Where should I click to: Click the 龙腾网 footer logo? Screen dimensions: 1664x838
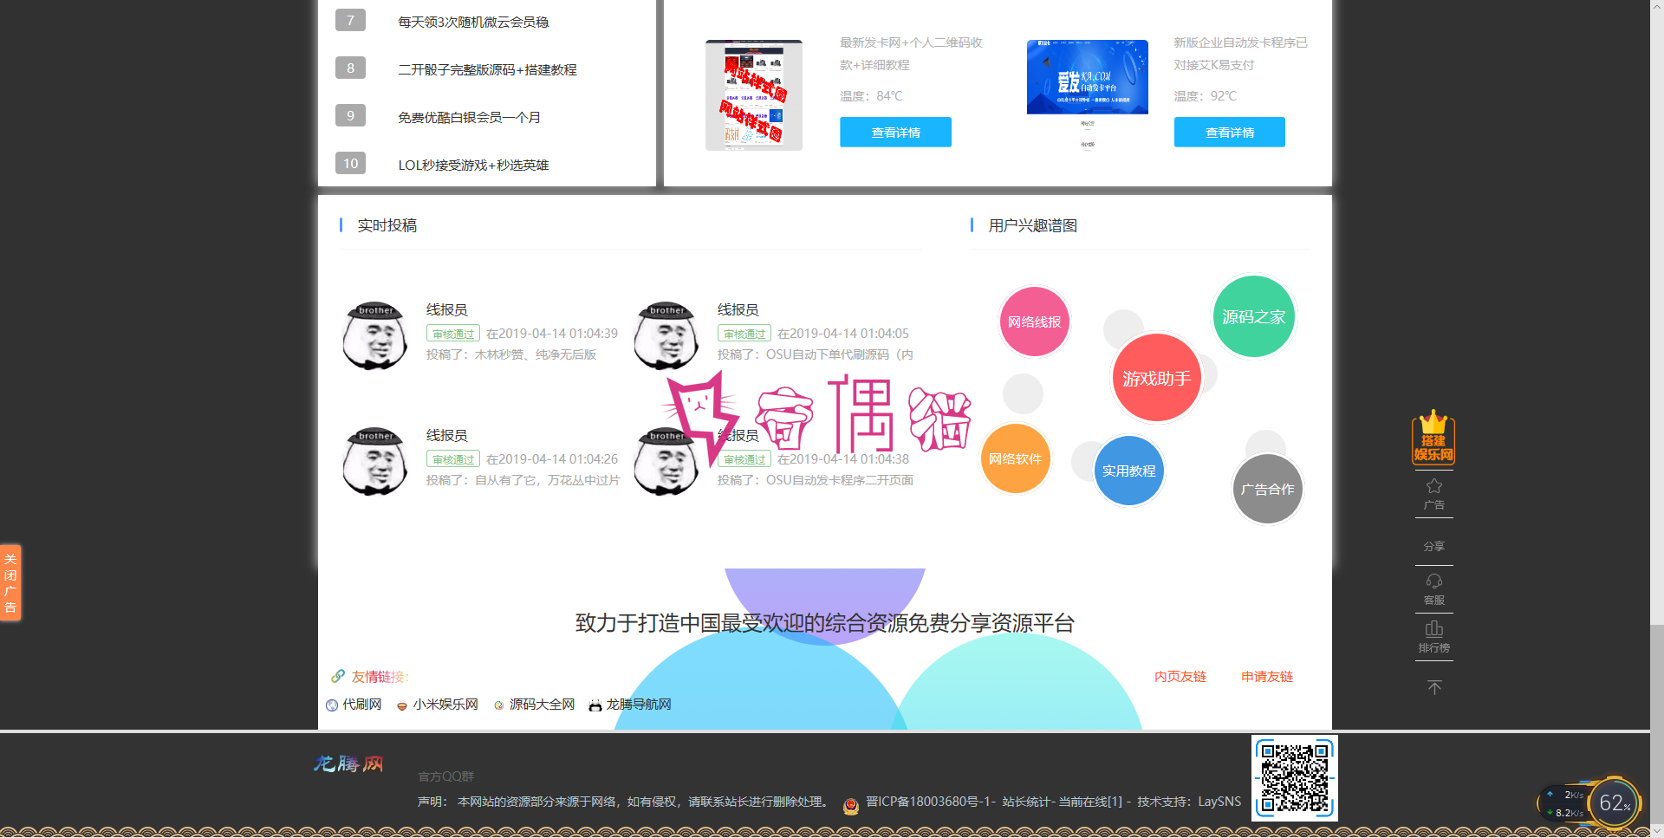click(348, 763)
